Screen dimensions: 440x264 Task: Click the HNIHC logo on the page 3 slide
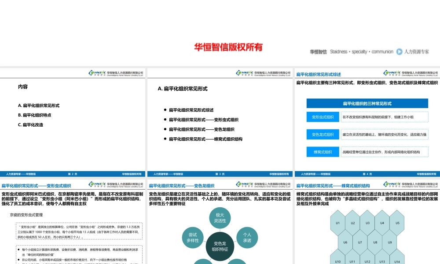coord(244,73)
